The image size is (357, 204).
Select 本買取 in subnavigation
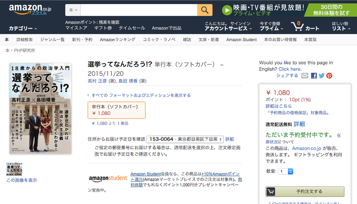(310, 40)
